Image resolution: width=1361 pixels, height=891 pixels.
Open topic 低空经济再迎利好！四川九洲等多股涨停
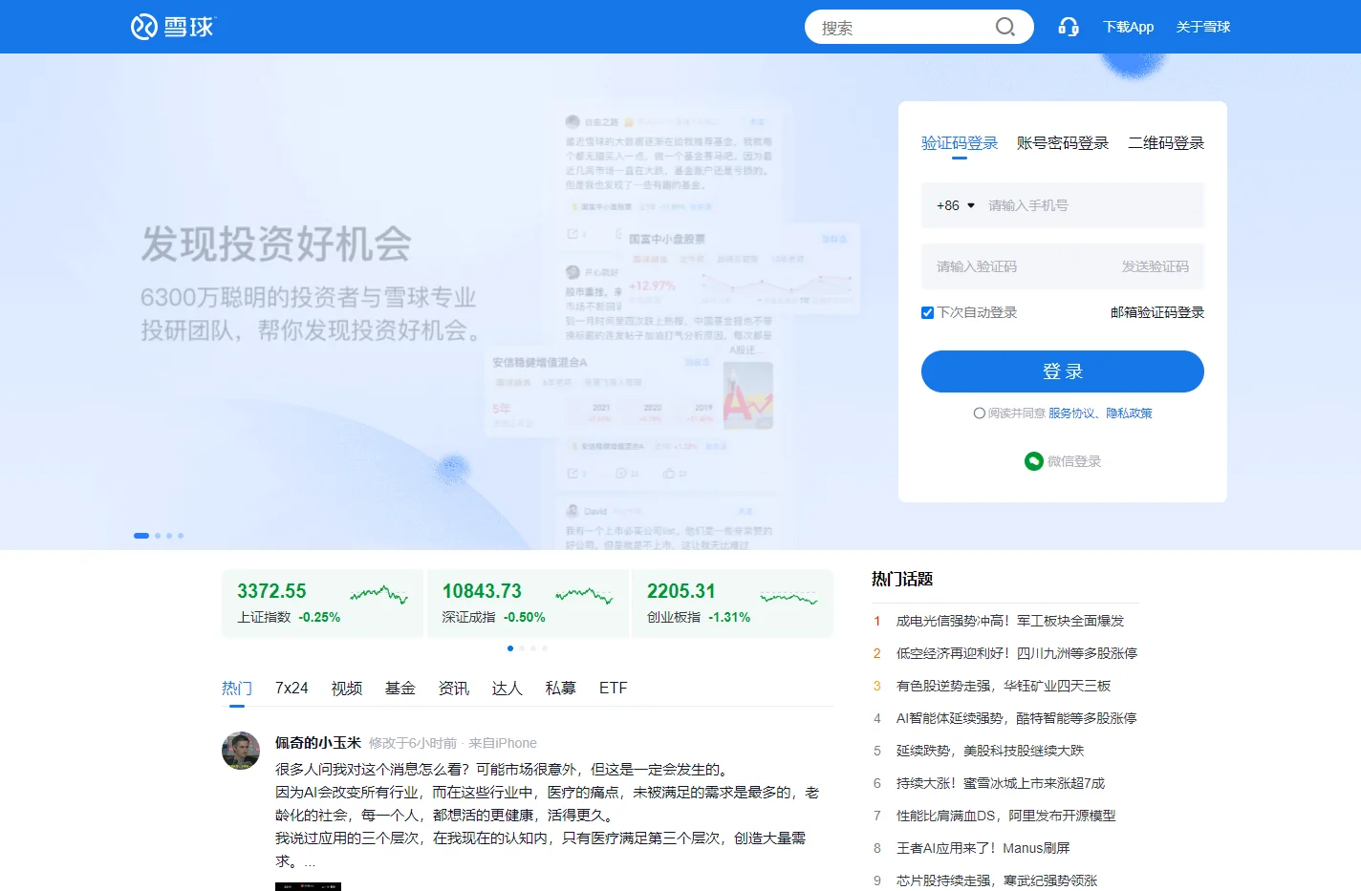click(1017, 653)
